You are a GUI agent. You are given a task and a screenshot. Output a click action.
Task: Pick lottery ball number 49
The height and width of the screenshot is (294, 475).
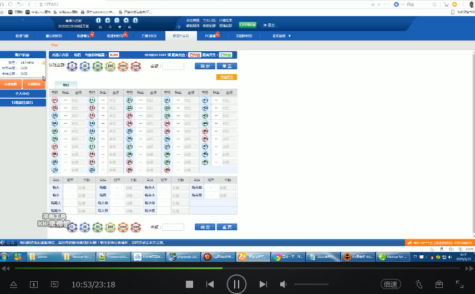coord(205,162)
